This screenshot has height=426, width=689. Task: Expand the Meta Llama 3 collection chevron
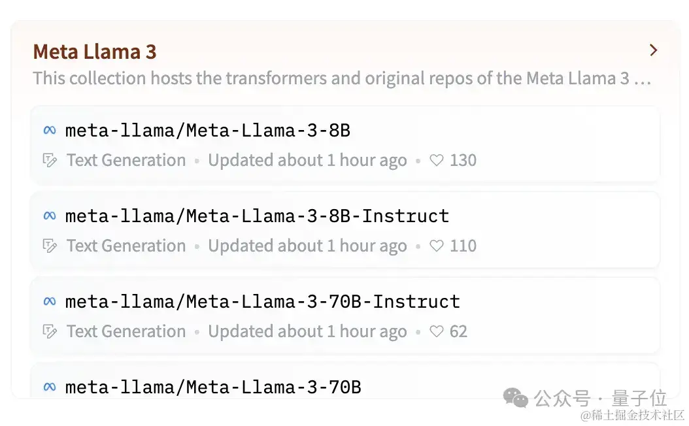click(x=652, y=50)
